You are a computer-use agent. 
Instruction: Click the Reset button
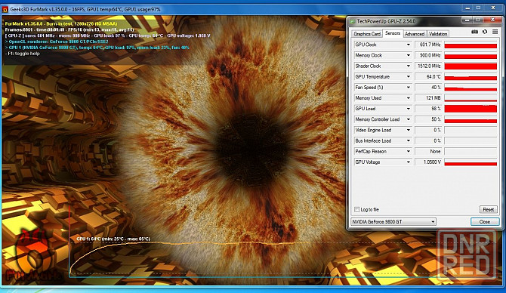(x=488, y=209)
